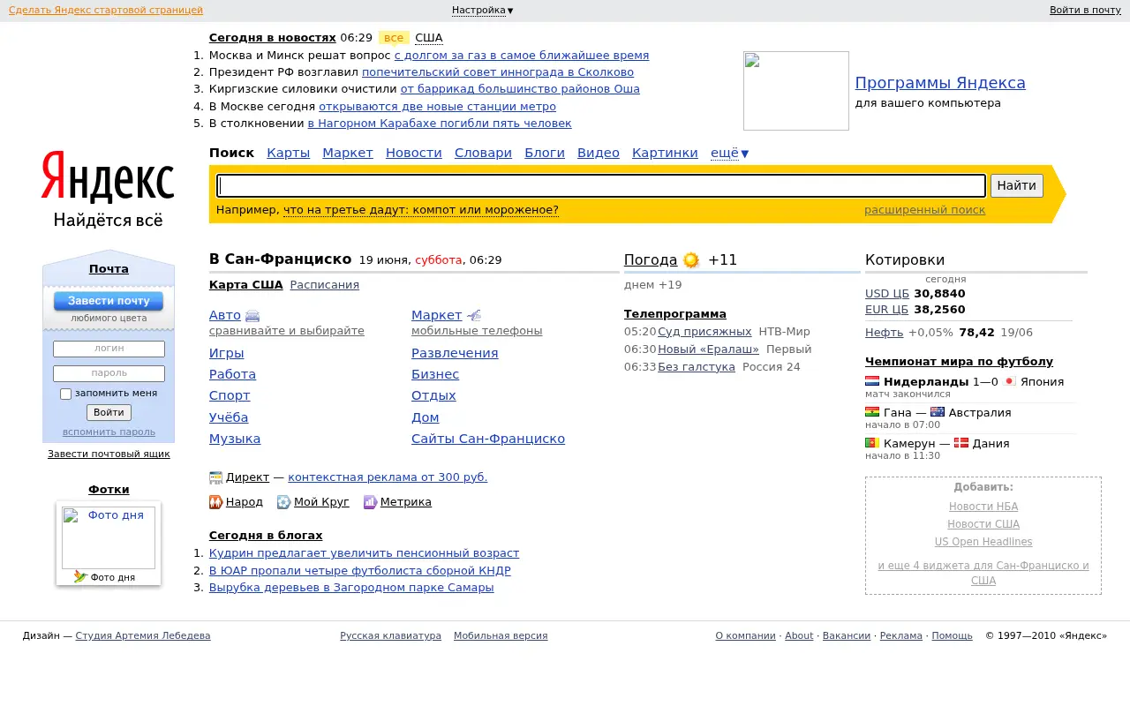Click the Народ icon
Screen dimensions: 1130x706
point(215,502)
